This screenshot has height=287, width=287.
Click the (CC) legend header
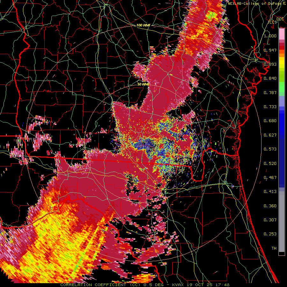(x=272, y=22)
